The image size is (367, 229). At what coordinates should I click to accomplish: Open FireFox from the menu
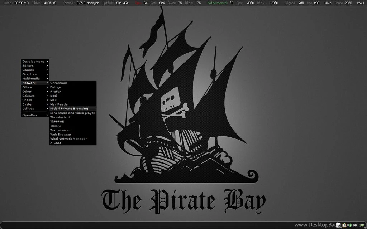57,91
